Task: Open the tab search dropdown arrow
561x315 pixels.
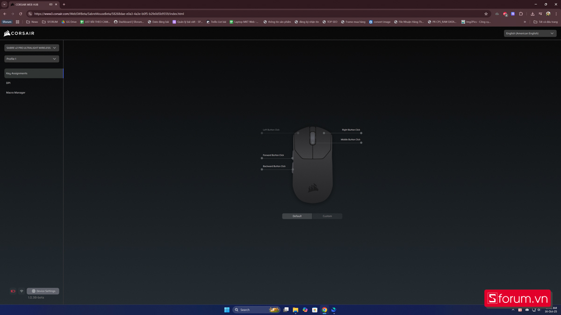Action: (x=4, y=5)
